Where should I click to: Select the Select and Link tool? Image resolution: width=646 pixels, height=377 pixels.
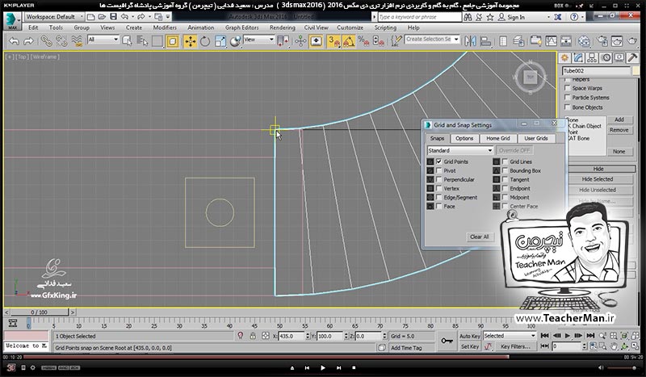click(x=46, y=41)
